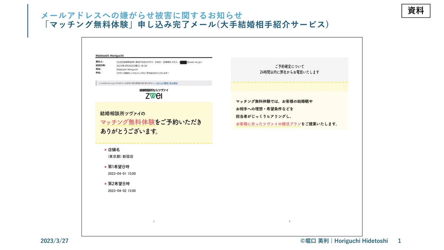
Task: Click the date 2023-04-02 15:00
Action: pos(122,191)
